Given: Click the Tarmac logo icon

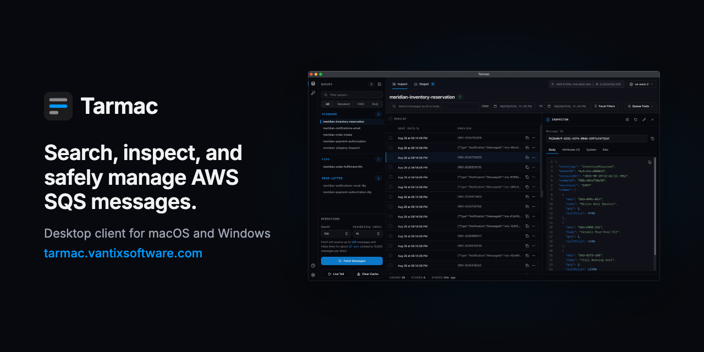Looking at the screenshot, I should coord(58,106).
